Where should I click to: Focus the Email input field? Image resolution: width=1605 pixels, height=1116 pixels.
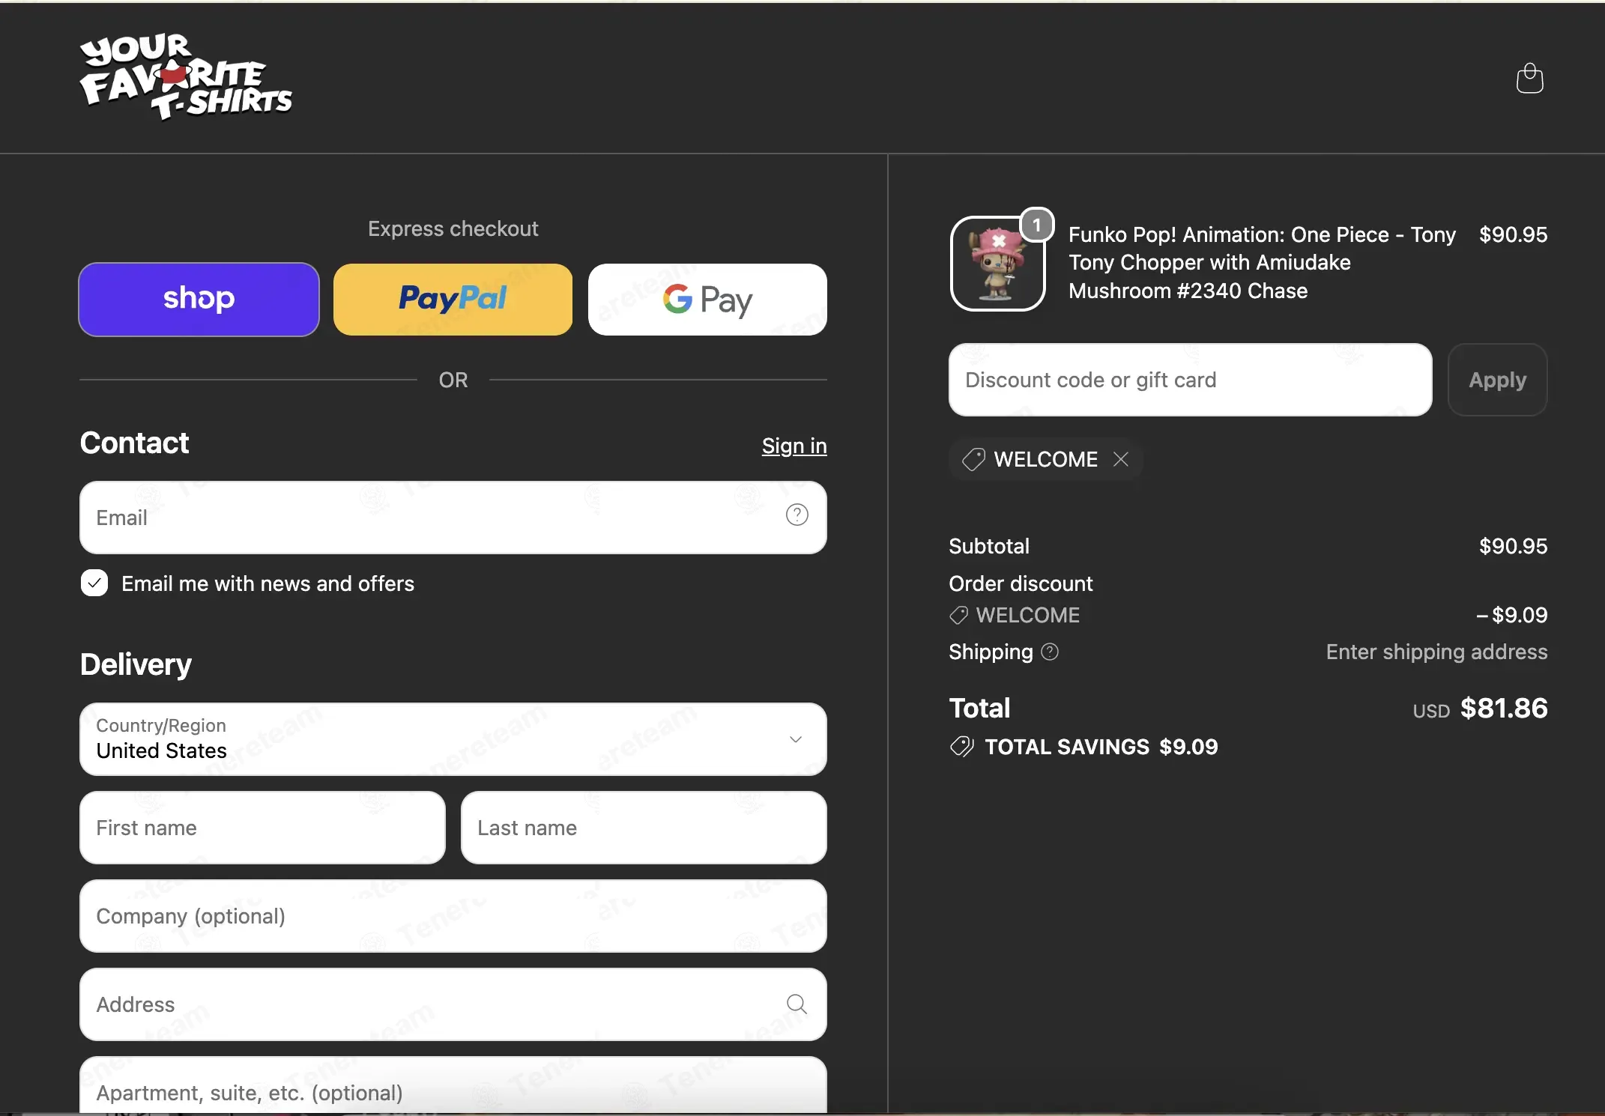point(453,518)
